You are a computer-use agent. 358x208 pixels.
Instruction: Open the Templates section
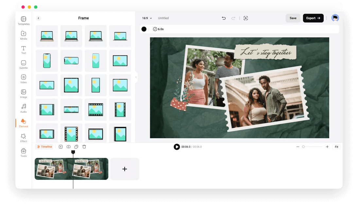23,21
